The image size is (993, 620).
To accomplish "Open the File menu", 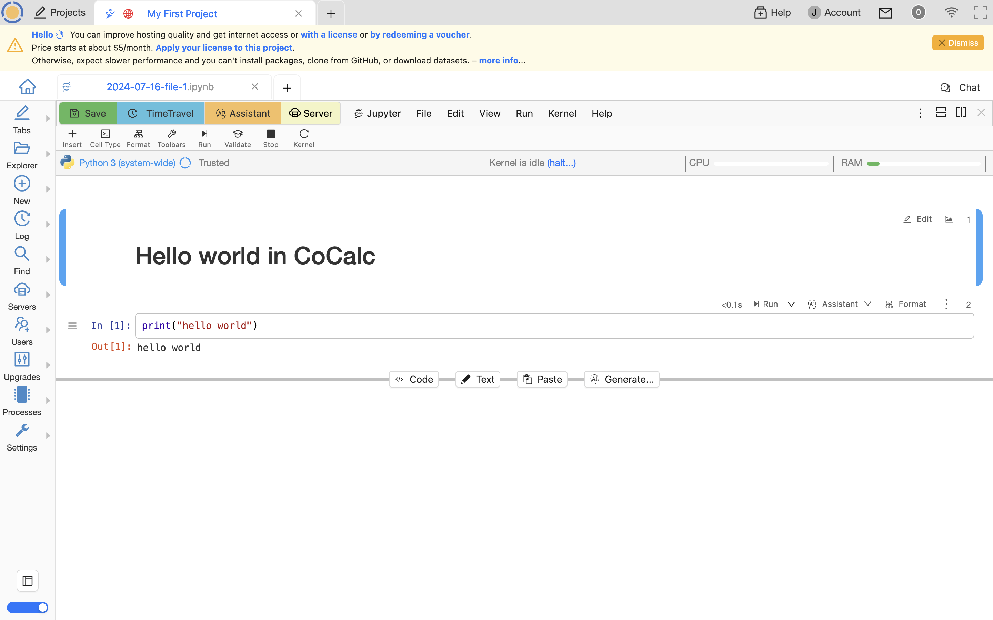I will [424, 113].
